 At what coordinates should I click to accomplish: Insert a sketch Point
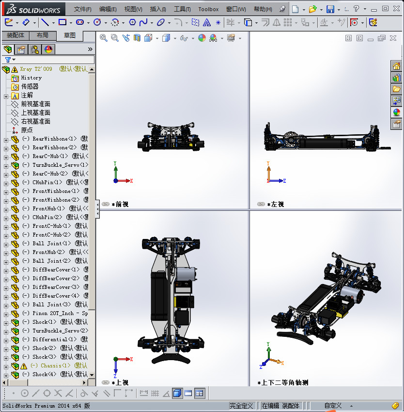(218, 23)
